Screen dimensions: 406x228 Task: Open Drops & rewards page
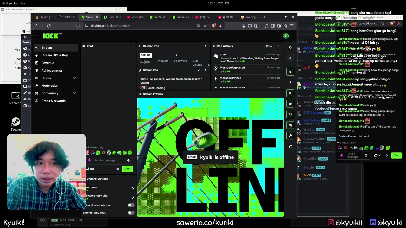pos(56,101)
